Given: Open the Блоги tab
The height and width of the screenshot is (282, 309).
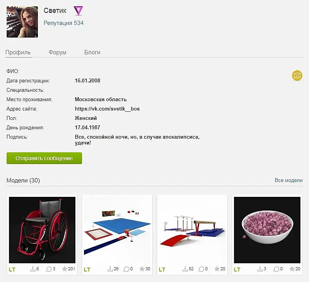Looking at the screenshot, I should click(92, 52).
